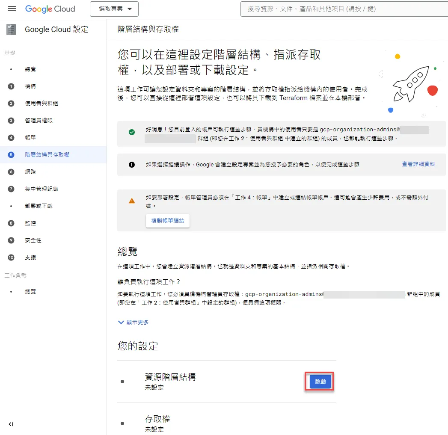Click the 誰負責執行這項工作？ text
The width and height of the screenshot is (448, 435).
tap(149, 282)
